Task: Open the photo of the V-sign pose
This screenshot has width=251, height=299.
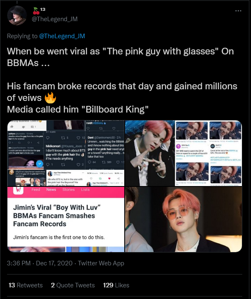Action: 150,153
